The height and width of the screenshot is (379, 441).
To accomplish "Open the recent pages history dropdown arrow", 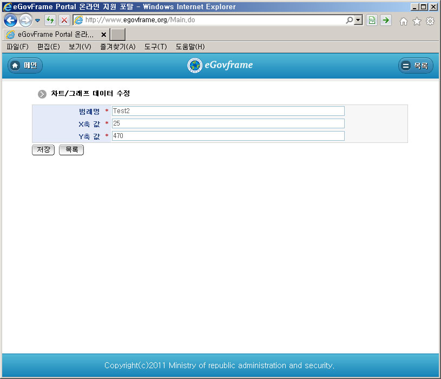I will coord(37,21).
